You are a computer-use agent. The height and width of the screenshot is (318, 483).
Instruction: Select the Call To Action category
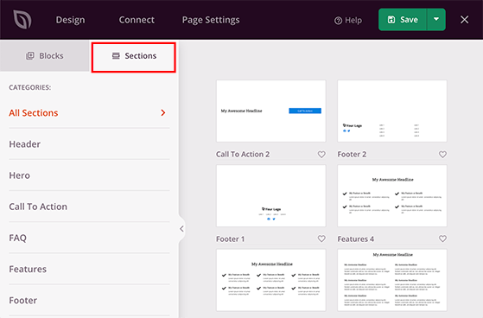[x=89, y=207]
